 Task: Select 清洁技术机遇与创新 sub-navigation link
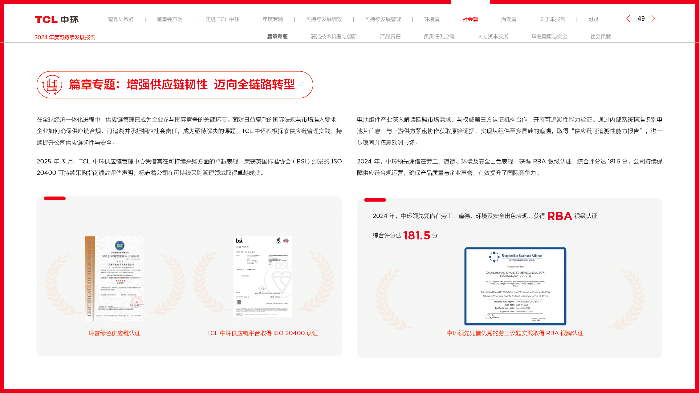(x=333, y=37)
